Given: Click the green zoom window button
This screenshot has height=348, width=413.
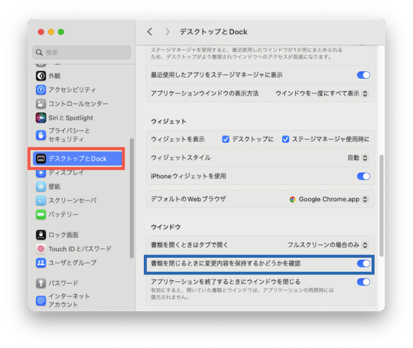Looking at the screenshot, I should click(x=61, y=32).
